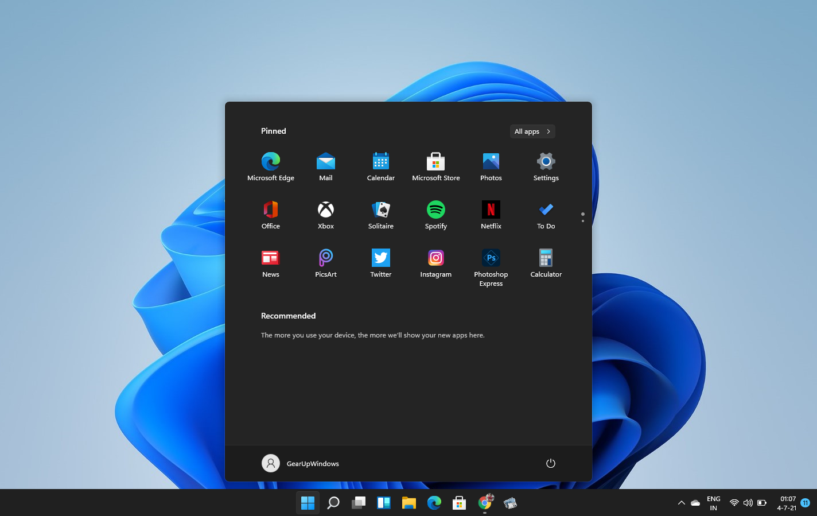Go to the next pinned apps page dot
Image resolution: width=817 pixels, height=516 pixels.
tap(583, 221)
